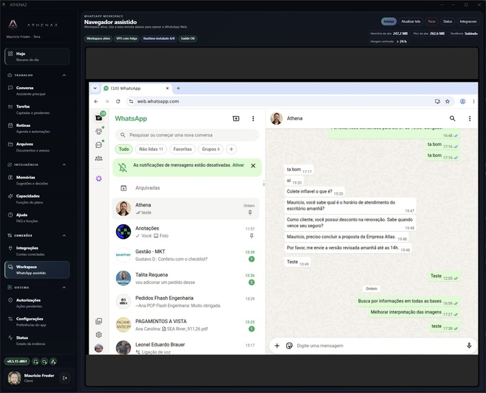Viewport: 486px width, 393px height.
Task: Open Rotinas in Athenaz sidebar
Action: point(37,128)
